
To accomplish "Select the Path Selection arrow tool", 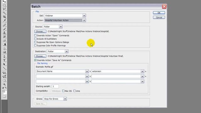I will pyautogui.click(x=4, y=64).
